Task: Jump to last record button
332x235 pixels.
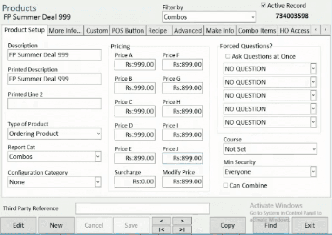Action: coord(182,229)
